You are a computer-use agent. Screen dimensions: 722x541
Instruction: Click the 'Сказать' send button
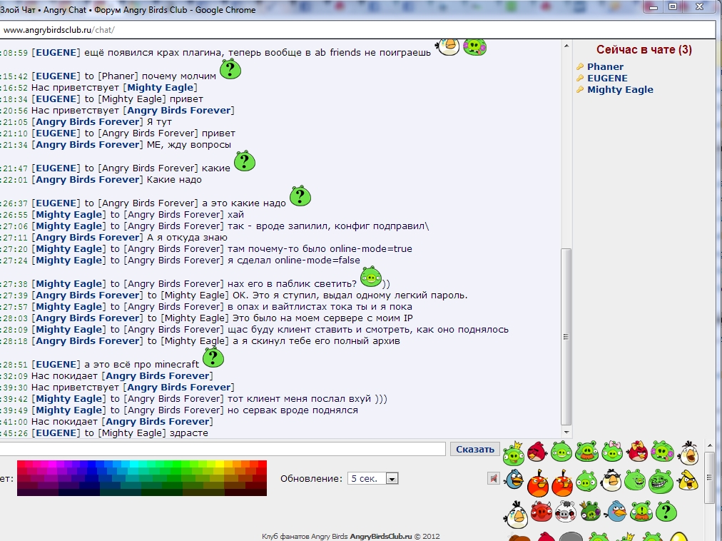point(474,450)
